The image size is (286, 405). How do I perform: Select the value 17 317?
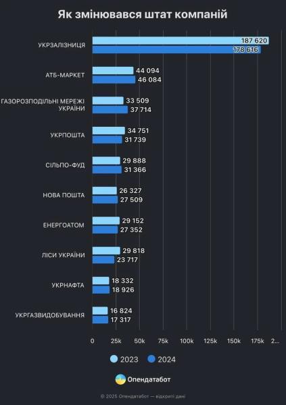(121, 319)
